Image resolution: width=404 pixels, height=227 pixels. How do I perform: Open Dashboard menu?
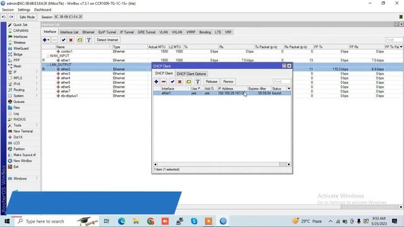pyautogui.click(x=43, y=10)
